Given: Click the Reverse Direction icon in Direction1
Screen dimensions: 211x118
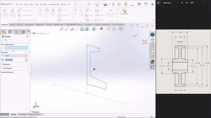Looking at the screenshot, I should pos(3,56).
